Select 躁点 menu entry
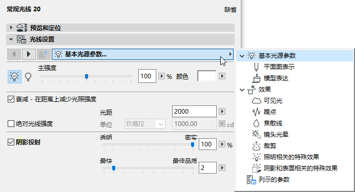This screenshot has height=192, width=355. pos(270,112)
